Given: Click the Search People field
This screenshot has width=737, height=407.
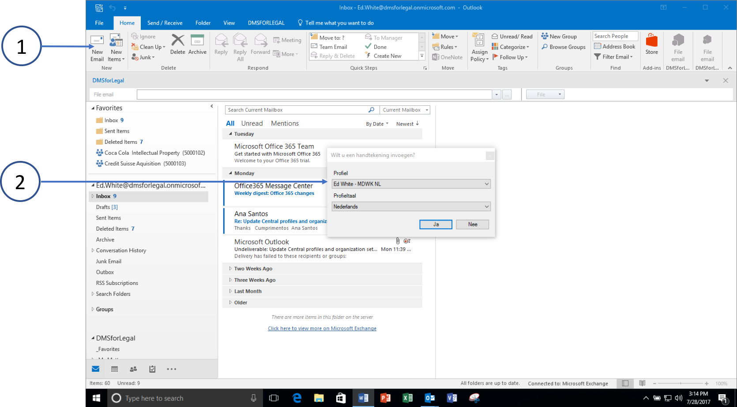Looking at the screenshot, I should [616, 36].
